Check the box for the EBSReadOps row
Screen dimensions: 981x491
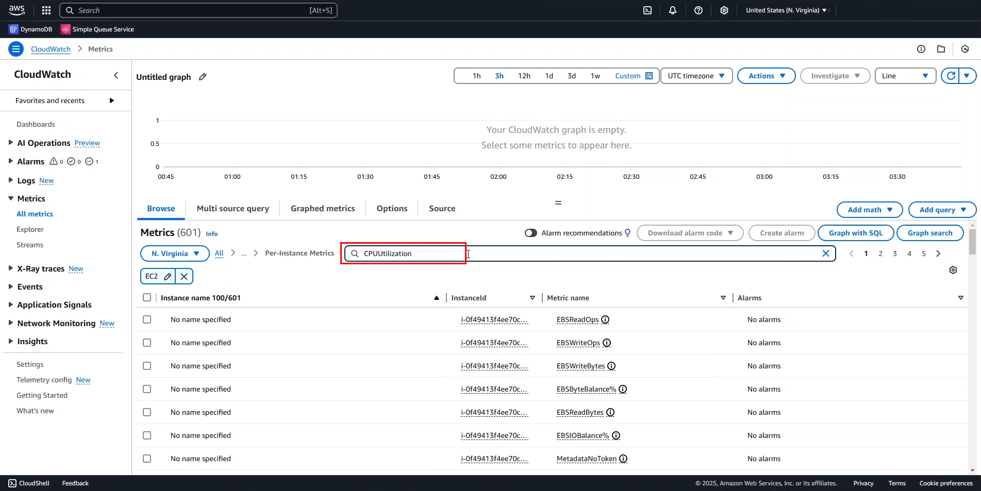147,319
